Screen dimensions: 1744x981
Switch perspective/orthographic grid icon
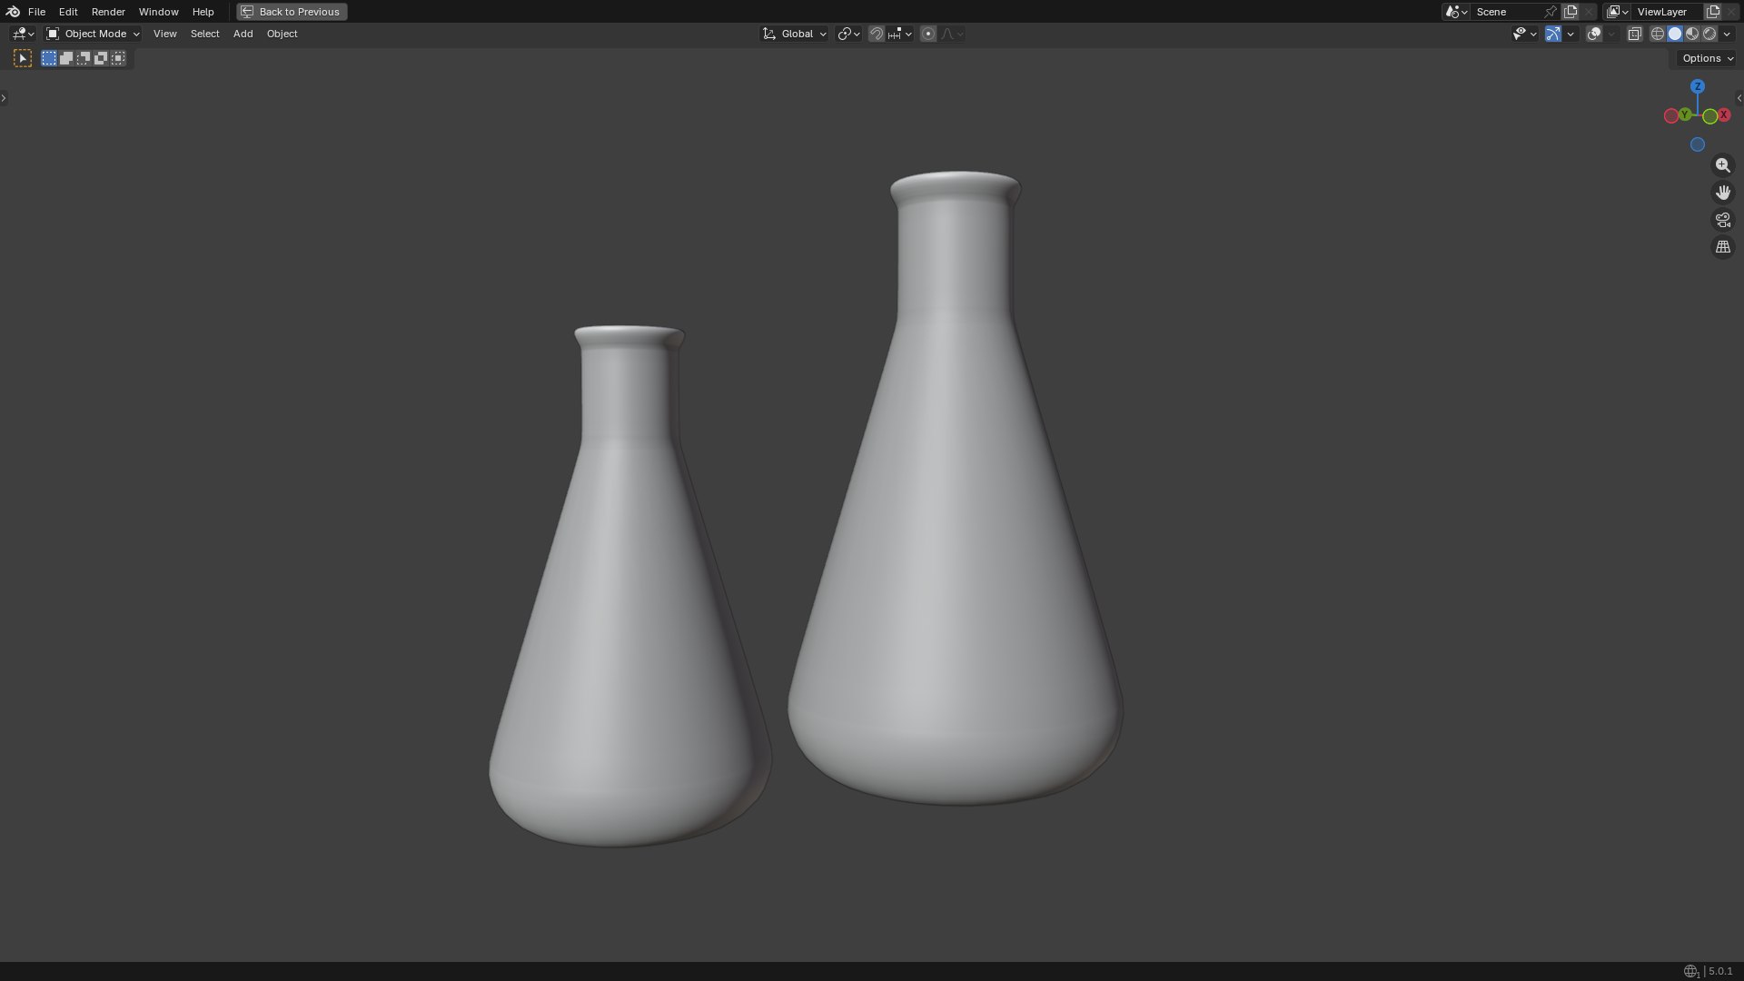pos(1723,247)
